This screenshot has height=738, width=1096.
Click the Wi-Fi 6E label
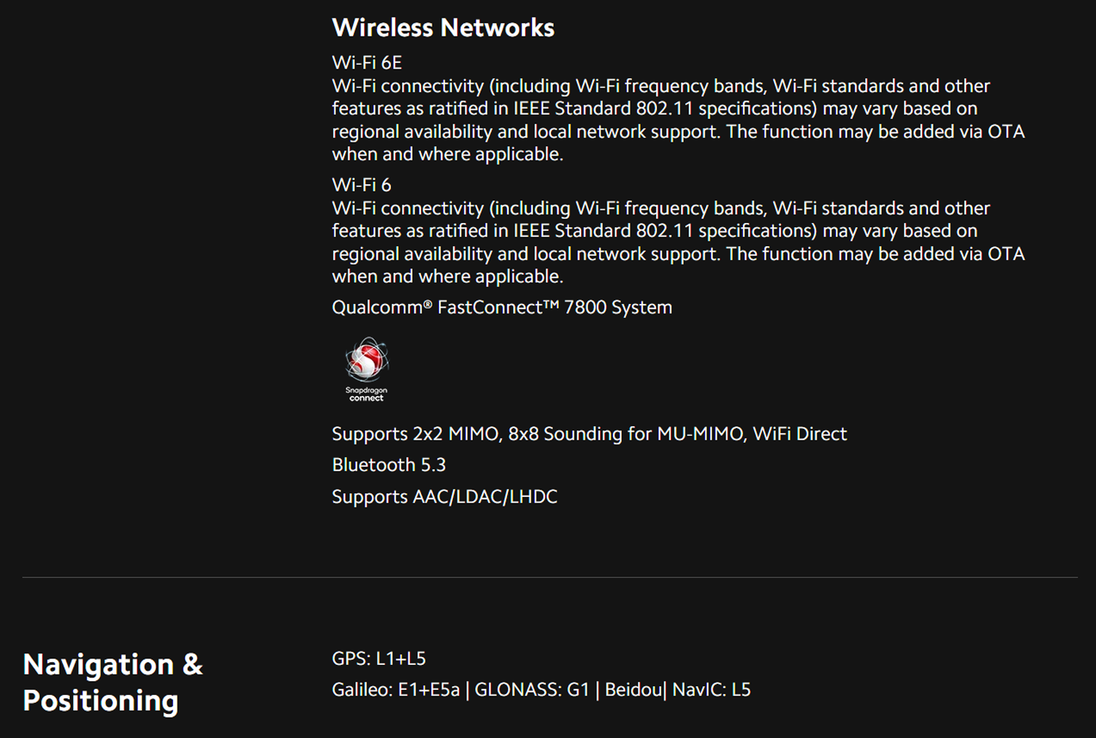point(367,62)
